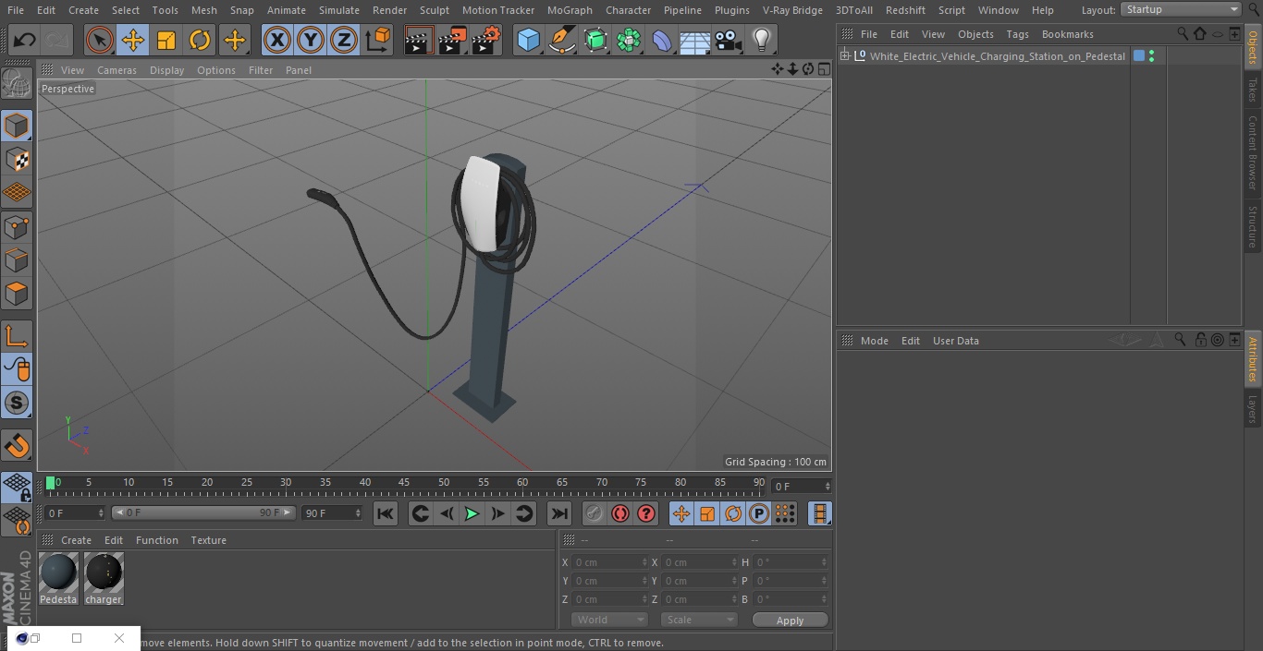
Task: Activate the Rotate tool
Action: (x=200, y=40)
